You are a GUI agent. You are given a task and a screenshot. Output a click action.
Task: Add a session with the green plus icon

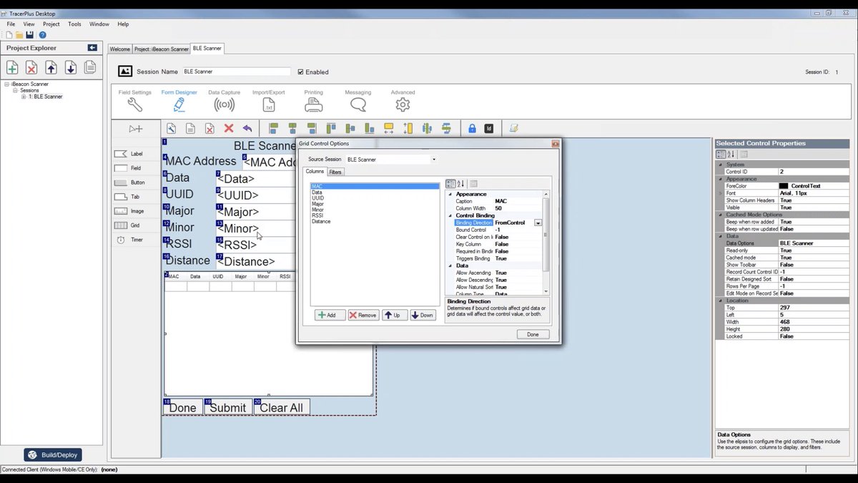(x=12, y=67)
